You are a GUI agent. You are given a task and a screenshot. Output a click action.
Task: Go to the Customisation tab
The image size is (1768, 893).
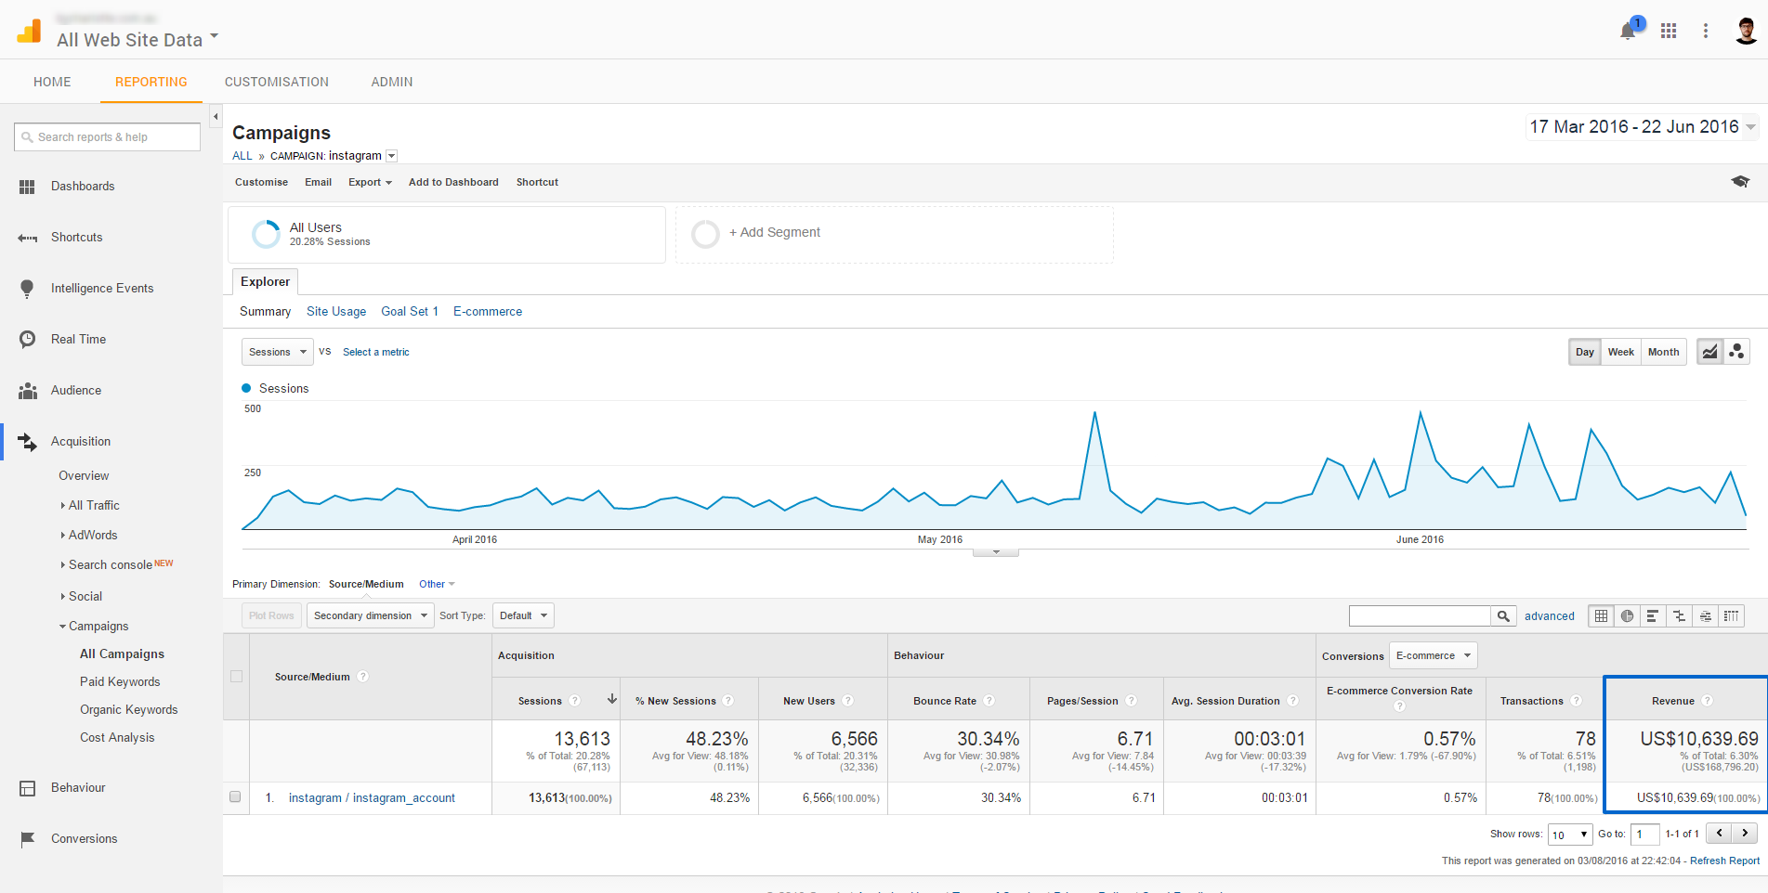pyautogui.click(x=276, y=82)
